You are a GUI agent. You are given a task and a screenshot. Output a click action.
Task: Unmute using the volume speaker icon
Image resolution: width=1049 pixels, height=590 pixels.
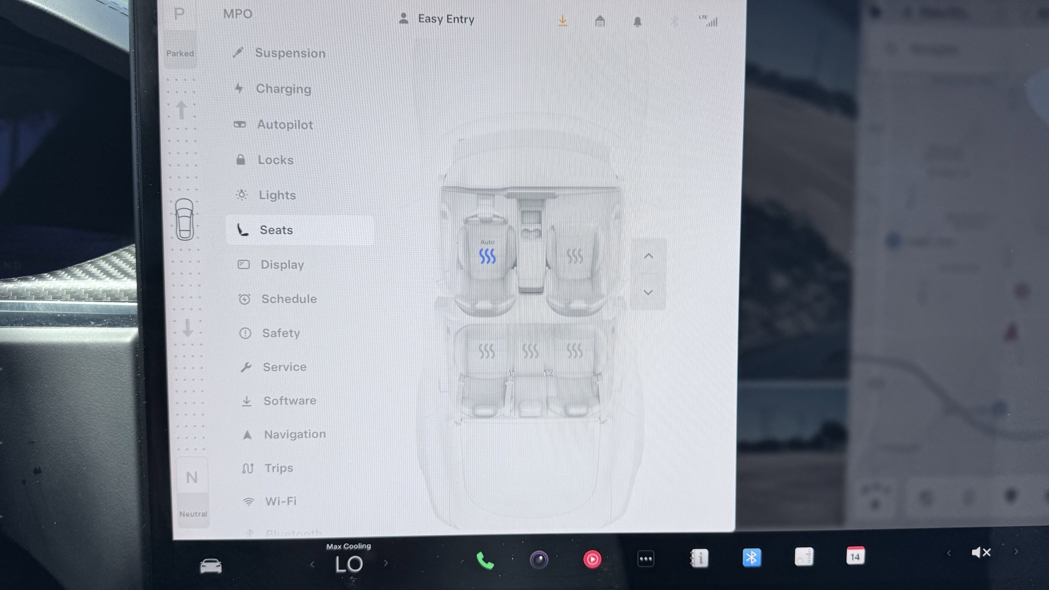(x=980, y=553)
